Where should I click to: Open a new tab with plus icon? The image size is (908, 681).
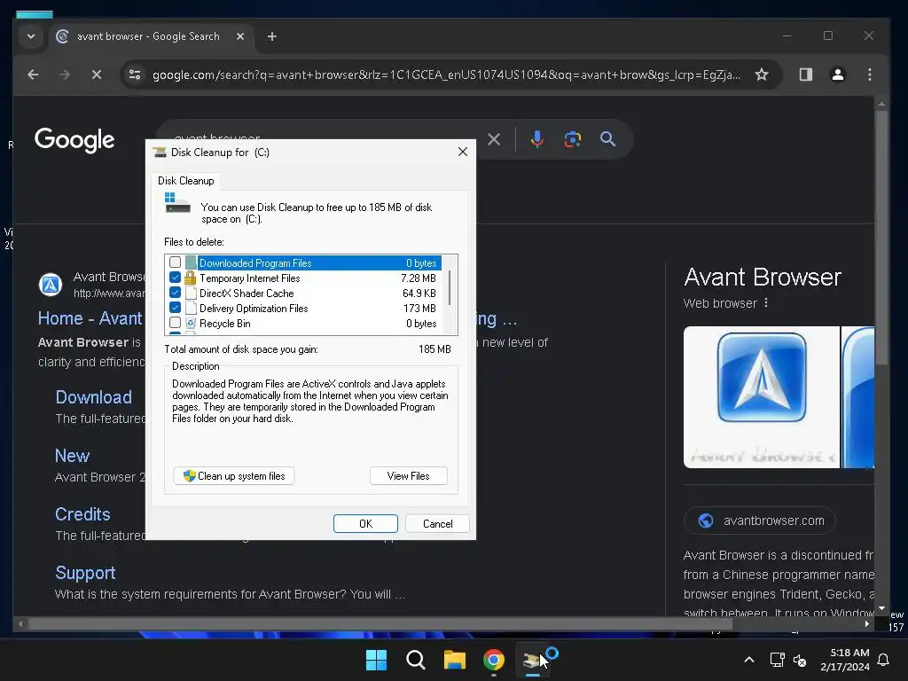click(271, 36)
